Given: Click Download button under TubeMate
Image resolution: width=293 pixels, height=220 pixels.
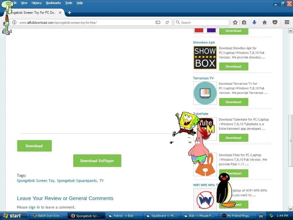Looking at the screenshot, I should 233,138.
